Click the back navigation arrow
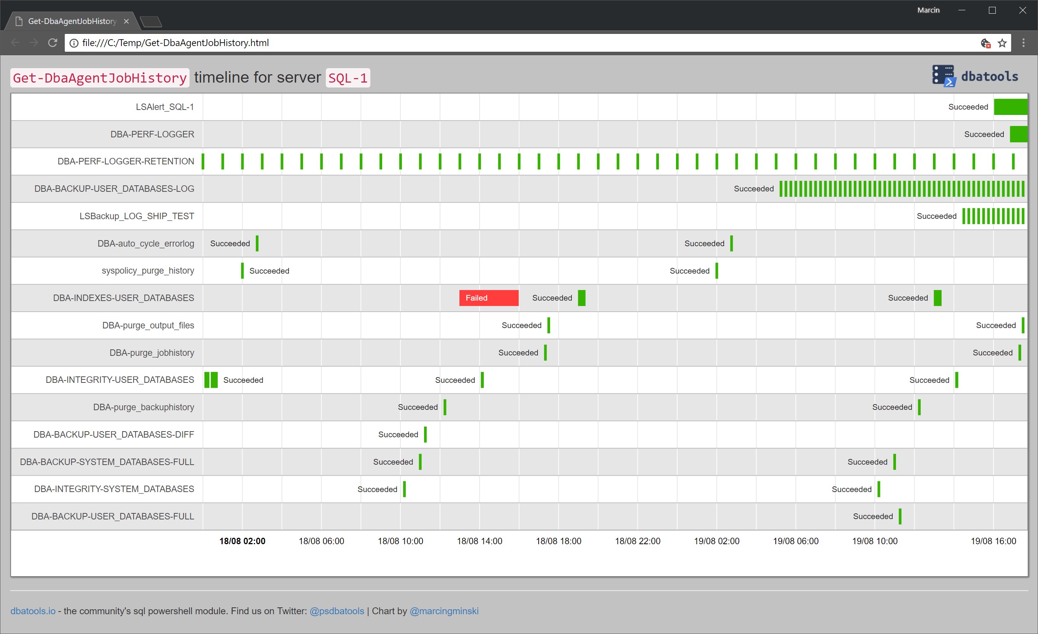Screen dimensions: 1038x634 (15, 43)
